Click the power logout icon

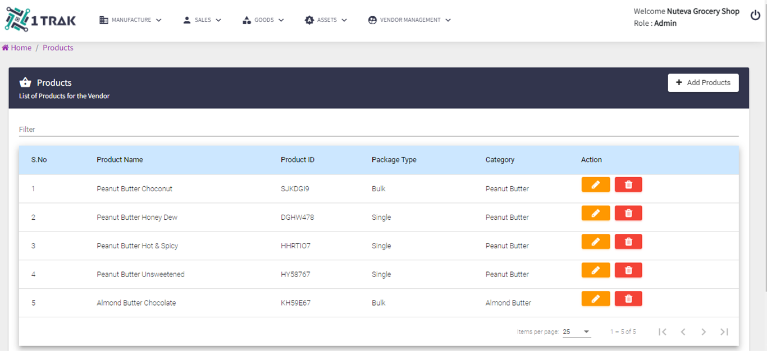pos(755,16)
